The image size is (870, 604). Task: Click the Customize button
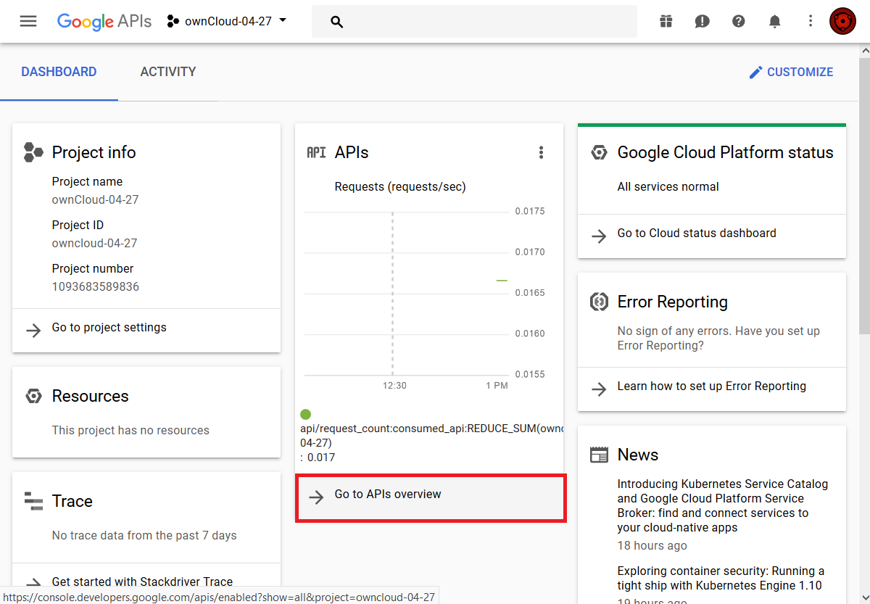(791, 72)
